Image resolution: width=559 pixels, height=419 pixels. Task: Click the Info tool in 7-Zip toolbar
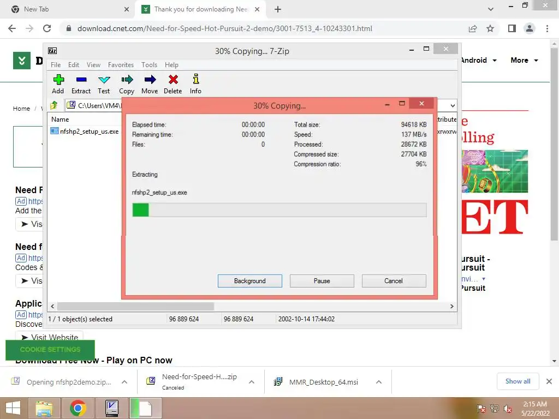pos(195,84)
